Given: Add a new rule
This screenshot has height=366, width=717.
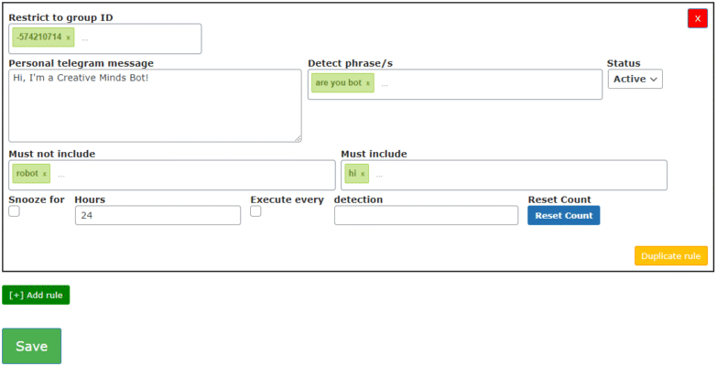Looking at the screenshot, I should (x=36, y=295).
